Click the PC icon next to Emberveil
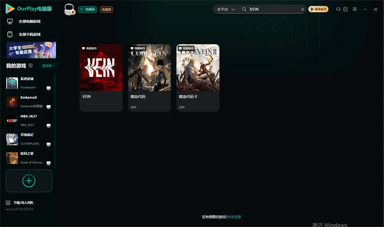Image resolution: width=384 pixels, height=227 pixels. (48, 107)
